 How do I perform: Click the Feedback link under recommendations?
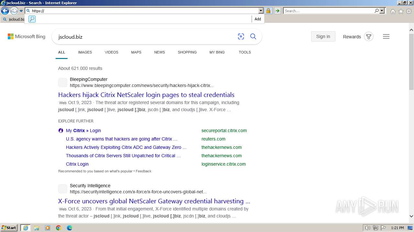pos(143,171)
